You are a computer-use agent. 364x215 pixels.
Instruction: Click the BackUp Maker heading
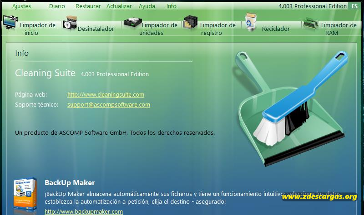pyautogui.click(x=70, y=183)
